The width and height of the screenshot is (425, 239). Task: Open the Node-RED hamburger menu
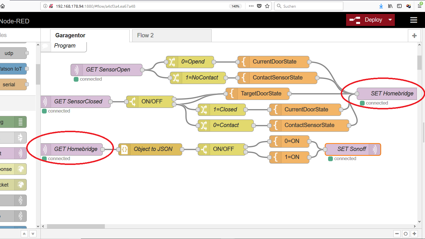tap(414, 20)
